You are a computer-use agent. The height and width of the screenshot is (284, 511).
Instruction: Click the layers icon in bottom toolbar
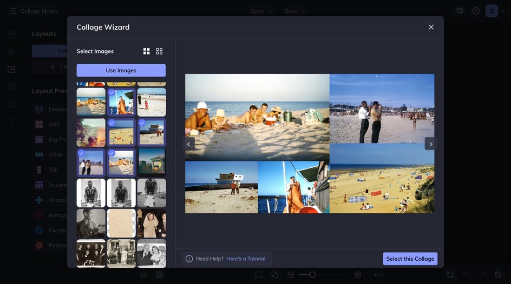[144, 275]
